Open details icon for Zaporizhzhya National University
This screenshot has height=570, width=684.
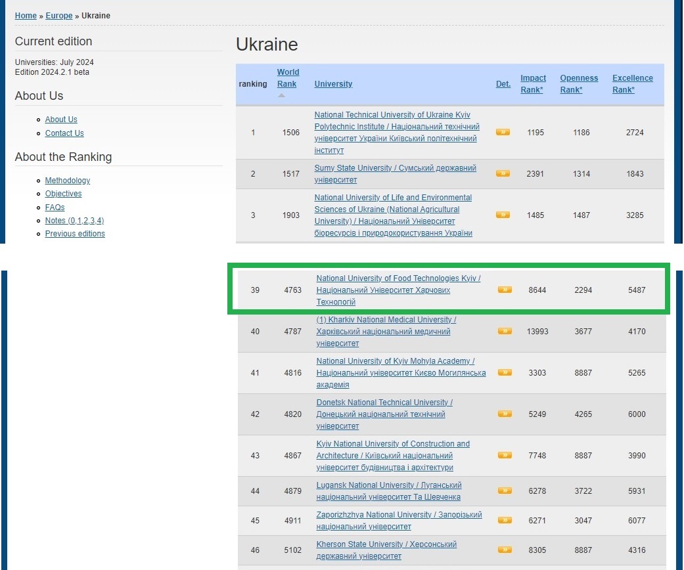tap(505, 520)
